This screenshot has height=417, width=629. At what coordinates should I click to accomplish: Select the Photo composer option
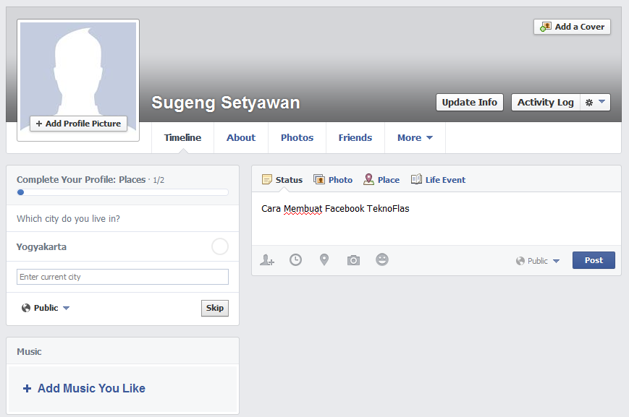tap(333, 180)
